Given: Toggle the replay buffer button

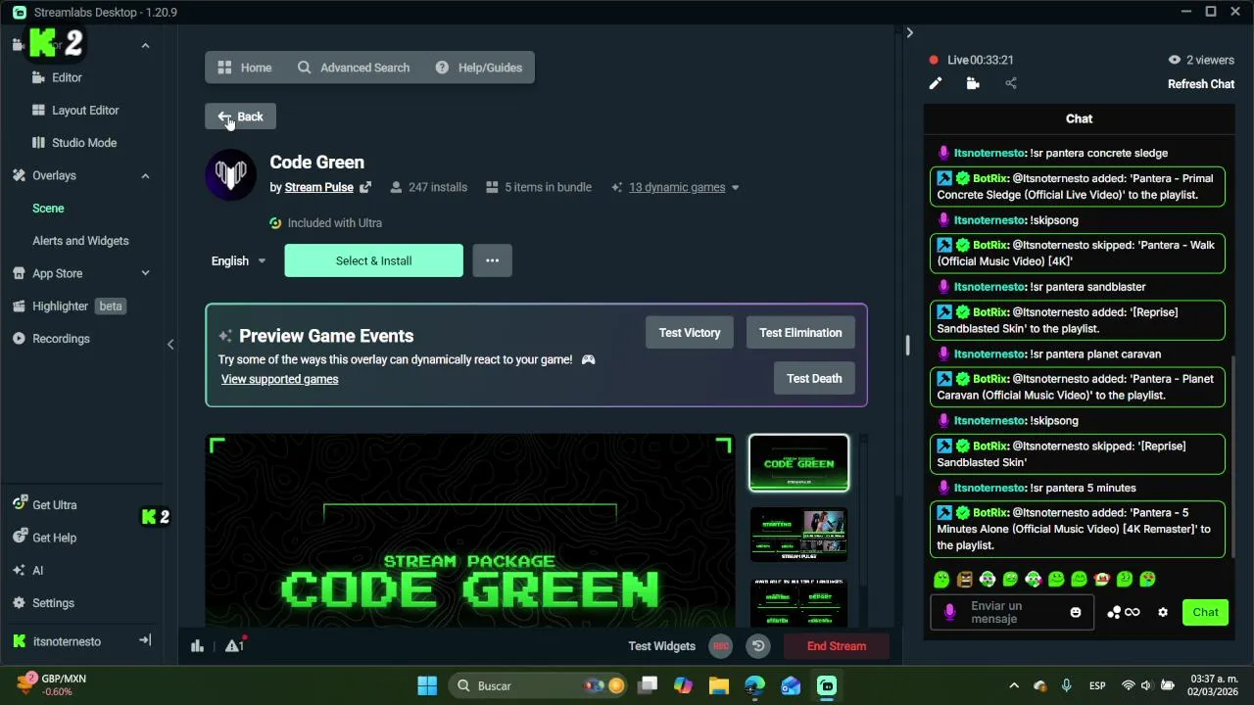Looking at the screenshot, I should click(x=758, y=645).
